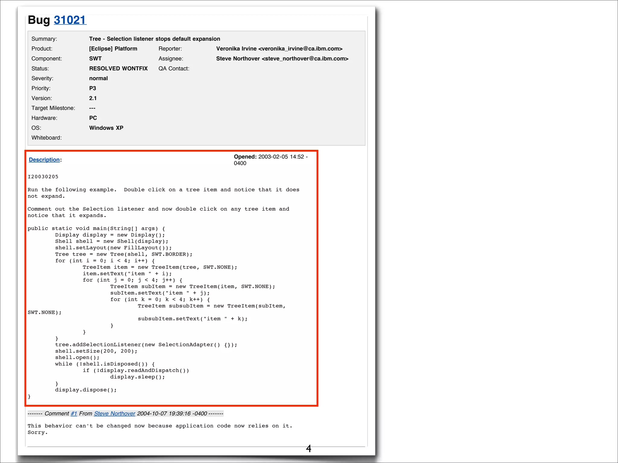Click hardware value 'PC'
This screenshot has height=463, width=618.
(93, 118)
